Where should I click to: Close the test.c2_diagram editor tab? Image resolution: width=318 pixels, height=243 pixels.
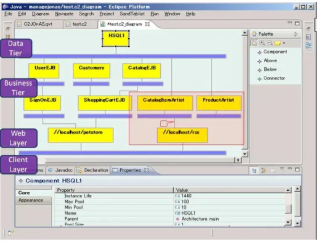pos(147,24)
